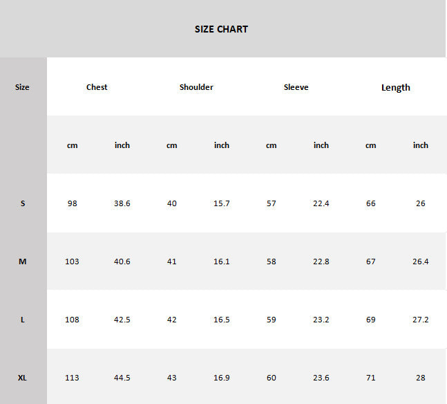Click the 23.6 inch sleeve value

coord(321,378)
